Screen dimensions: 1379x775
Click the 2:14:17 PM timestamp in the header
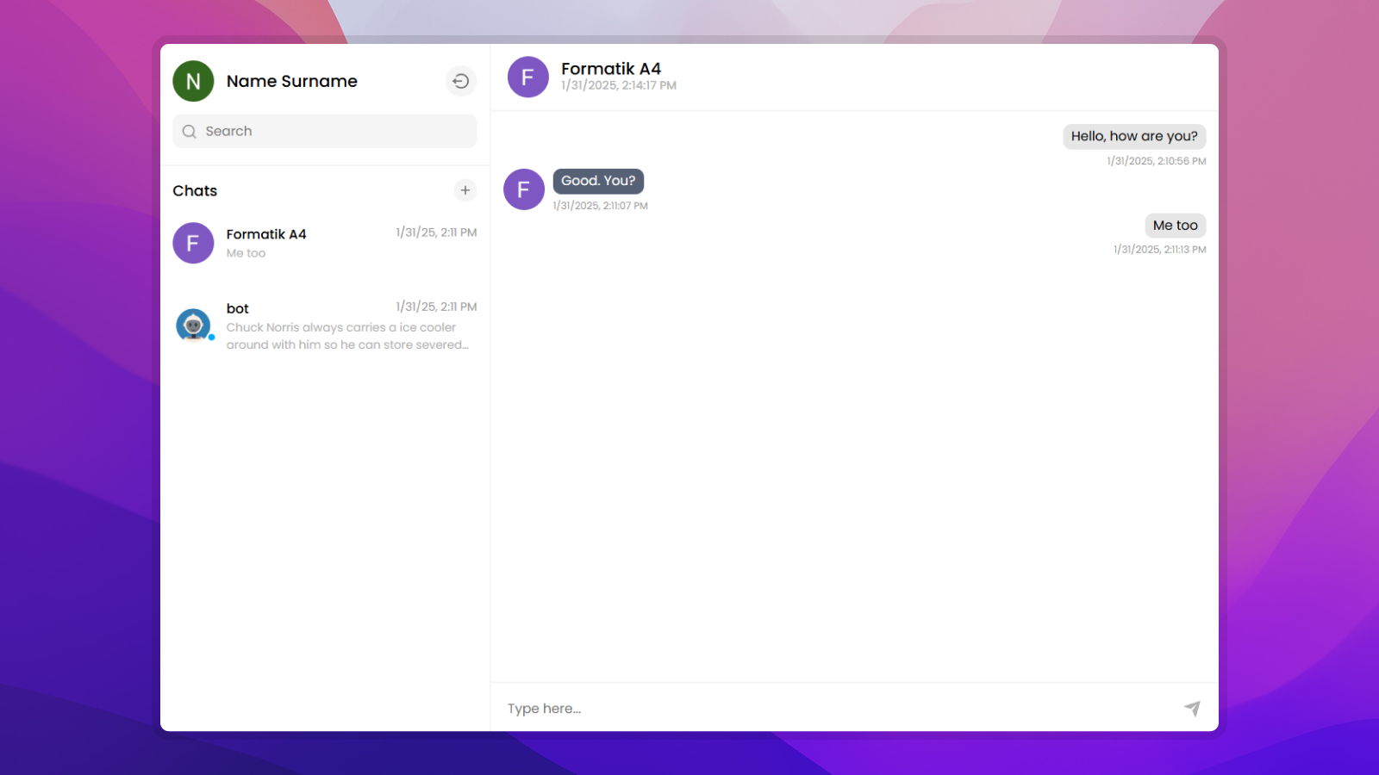619,86
